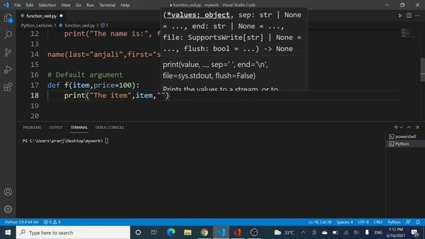The width and height of the screenshot is (425, 239).
Task: Click in the terminal prompt line
Action: click(x=65, y=141)
